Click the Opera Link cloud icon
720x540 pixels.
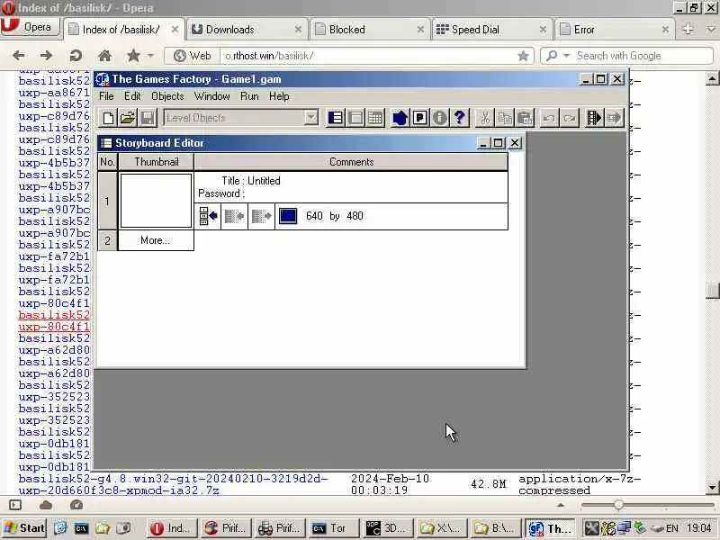pos(46,505)
